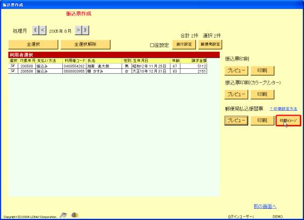Screen dimensions: 304x220
Task: Click the gray calculator-like icon in footer
Action: tap(63, 215)
